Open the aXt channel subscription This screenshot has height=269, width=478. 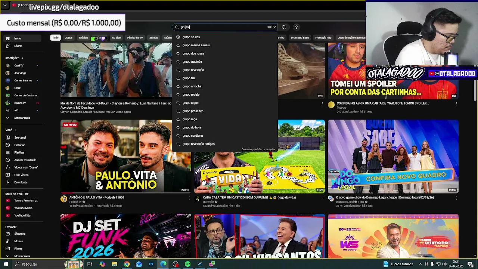tap(16, 111)
